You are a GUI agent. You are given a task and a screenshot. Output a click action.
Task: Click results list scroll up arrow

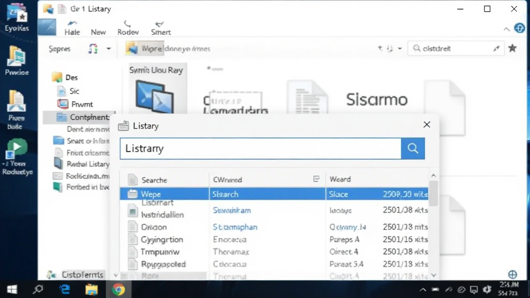[434, 176]
